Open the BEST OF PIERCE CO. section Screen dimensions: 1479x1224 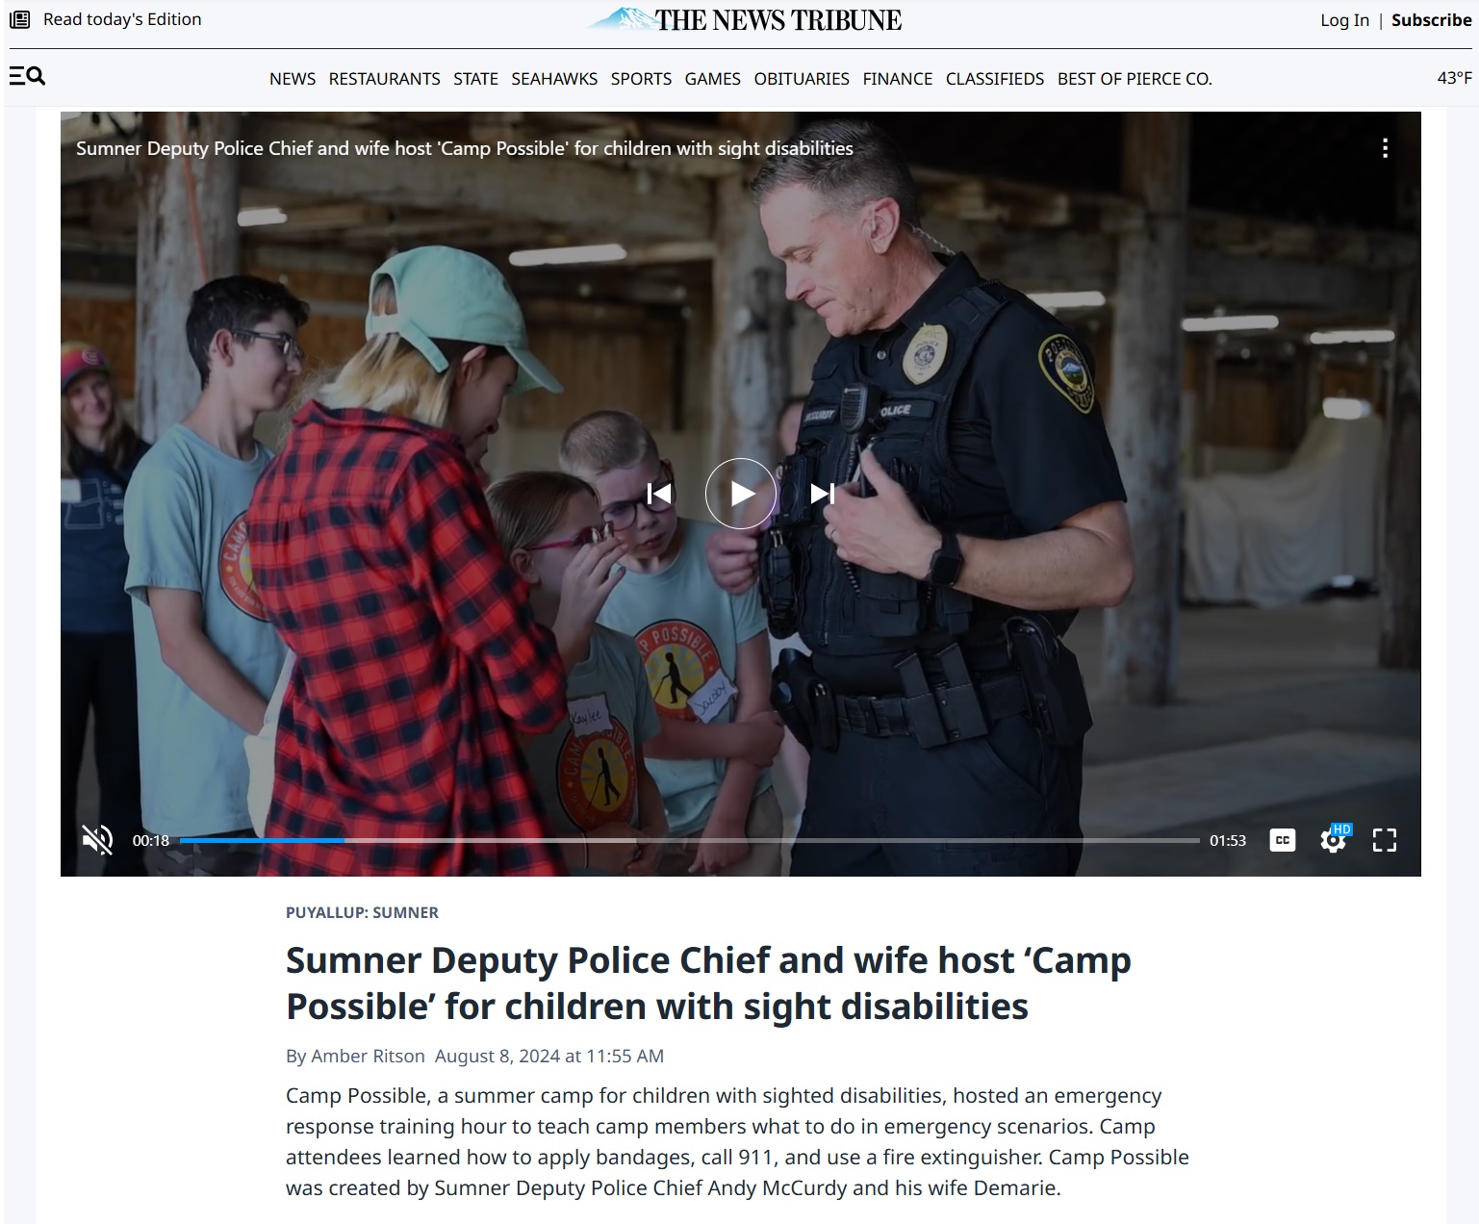1135,79
